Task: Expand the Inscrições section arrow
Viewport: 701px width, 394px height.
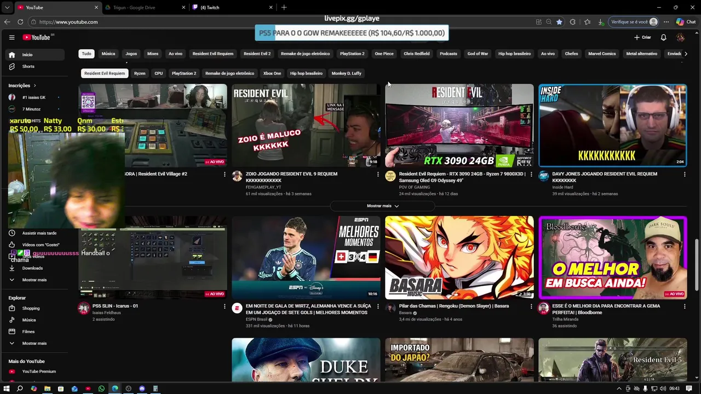Action: click(35, 85)
